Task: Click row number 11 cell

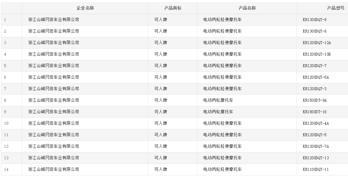Action: (x=12, y=135)
